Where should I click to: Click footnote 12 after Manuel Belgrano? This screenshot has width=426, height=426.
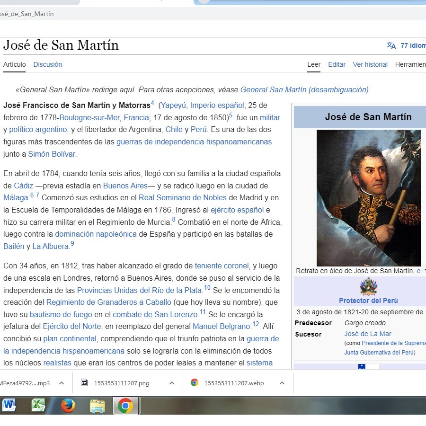pos(256,324)
